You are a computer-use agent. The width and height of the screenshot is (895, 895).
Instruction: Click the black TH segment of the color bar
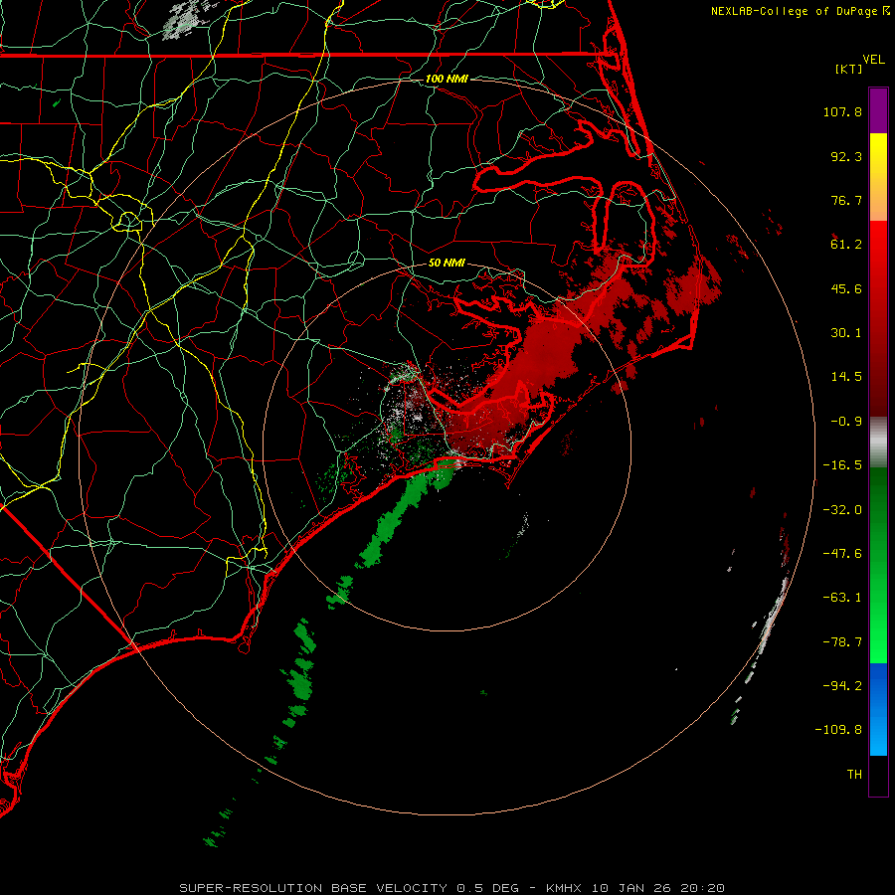point(878,775)
